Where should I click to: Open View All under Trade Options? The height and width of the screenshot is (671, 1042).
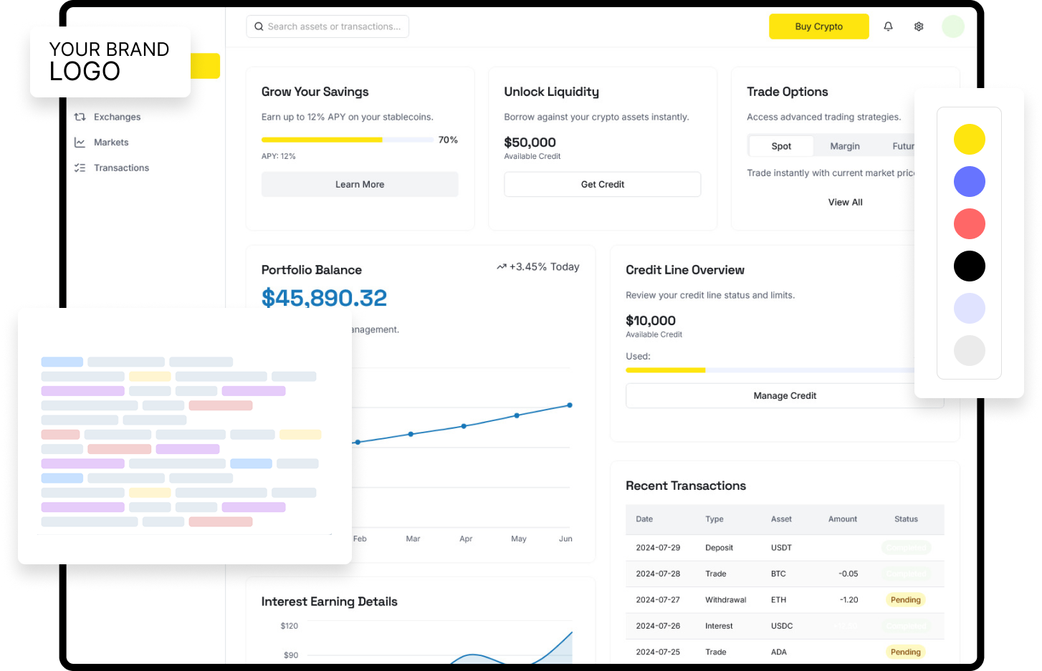click(x=846, y=202)
